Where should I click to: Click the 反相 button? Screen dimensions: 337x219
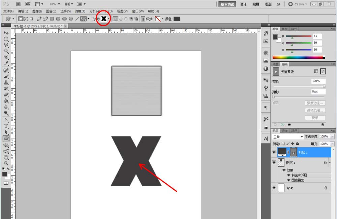(315, 118)
